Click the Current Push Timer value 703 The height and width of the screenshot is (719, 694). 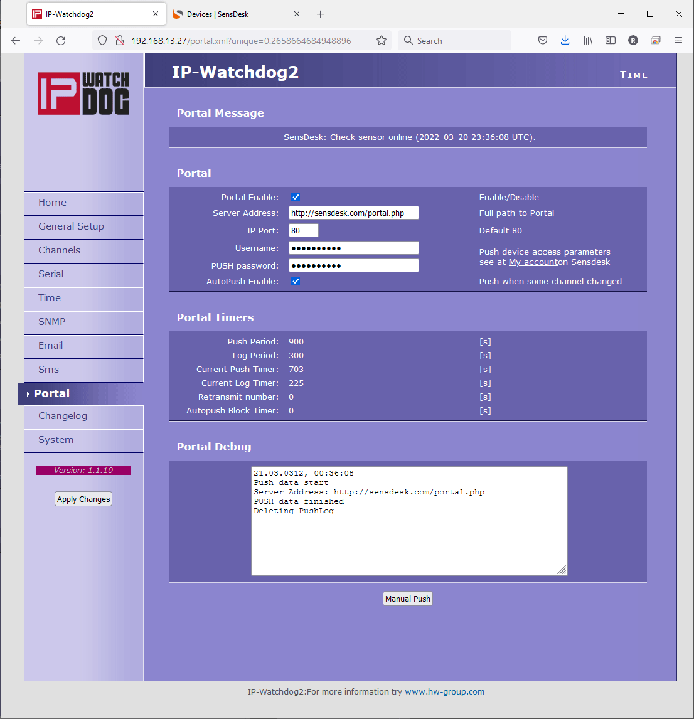(x=296, y=369)
